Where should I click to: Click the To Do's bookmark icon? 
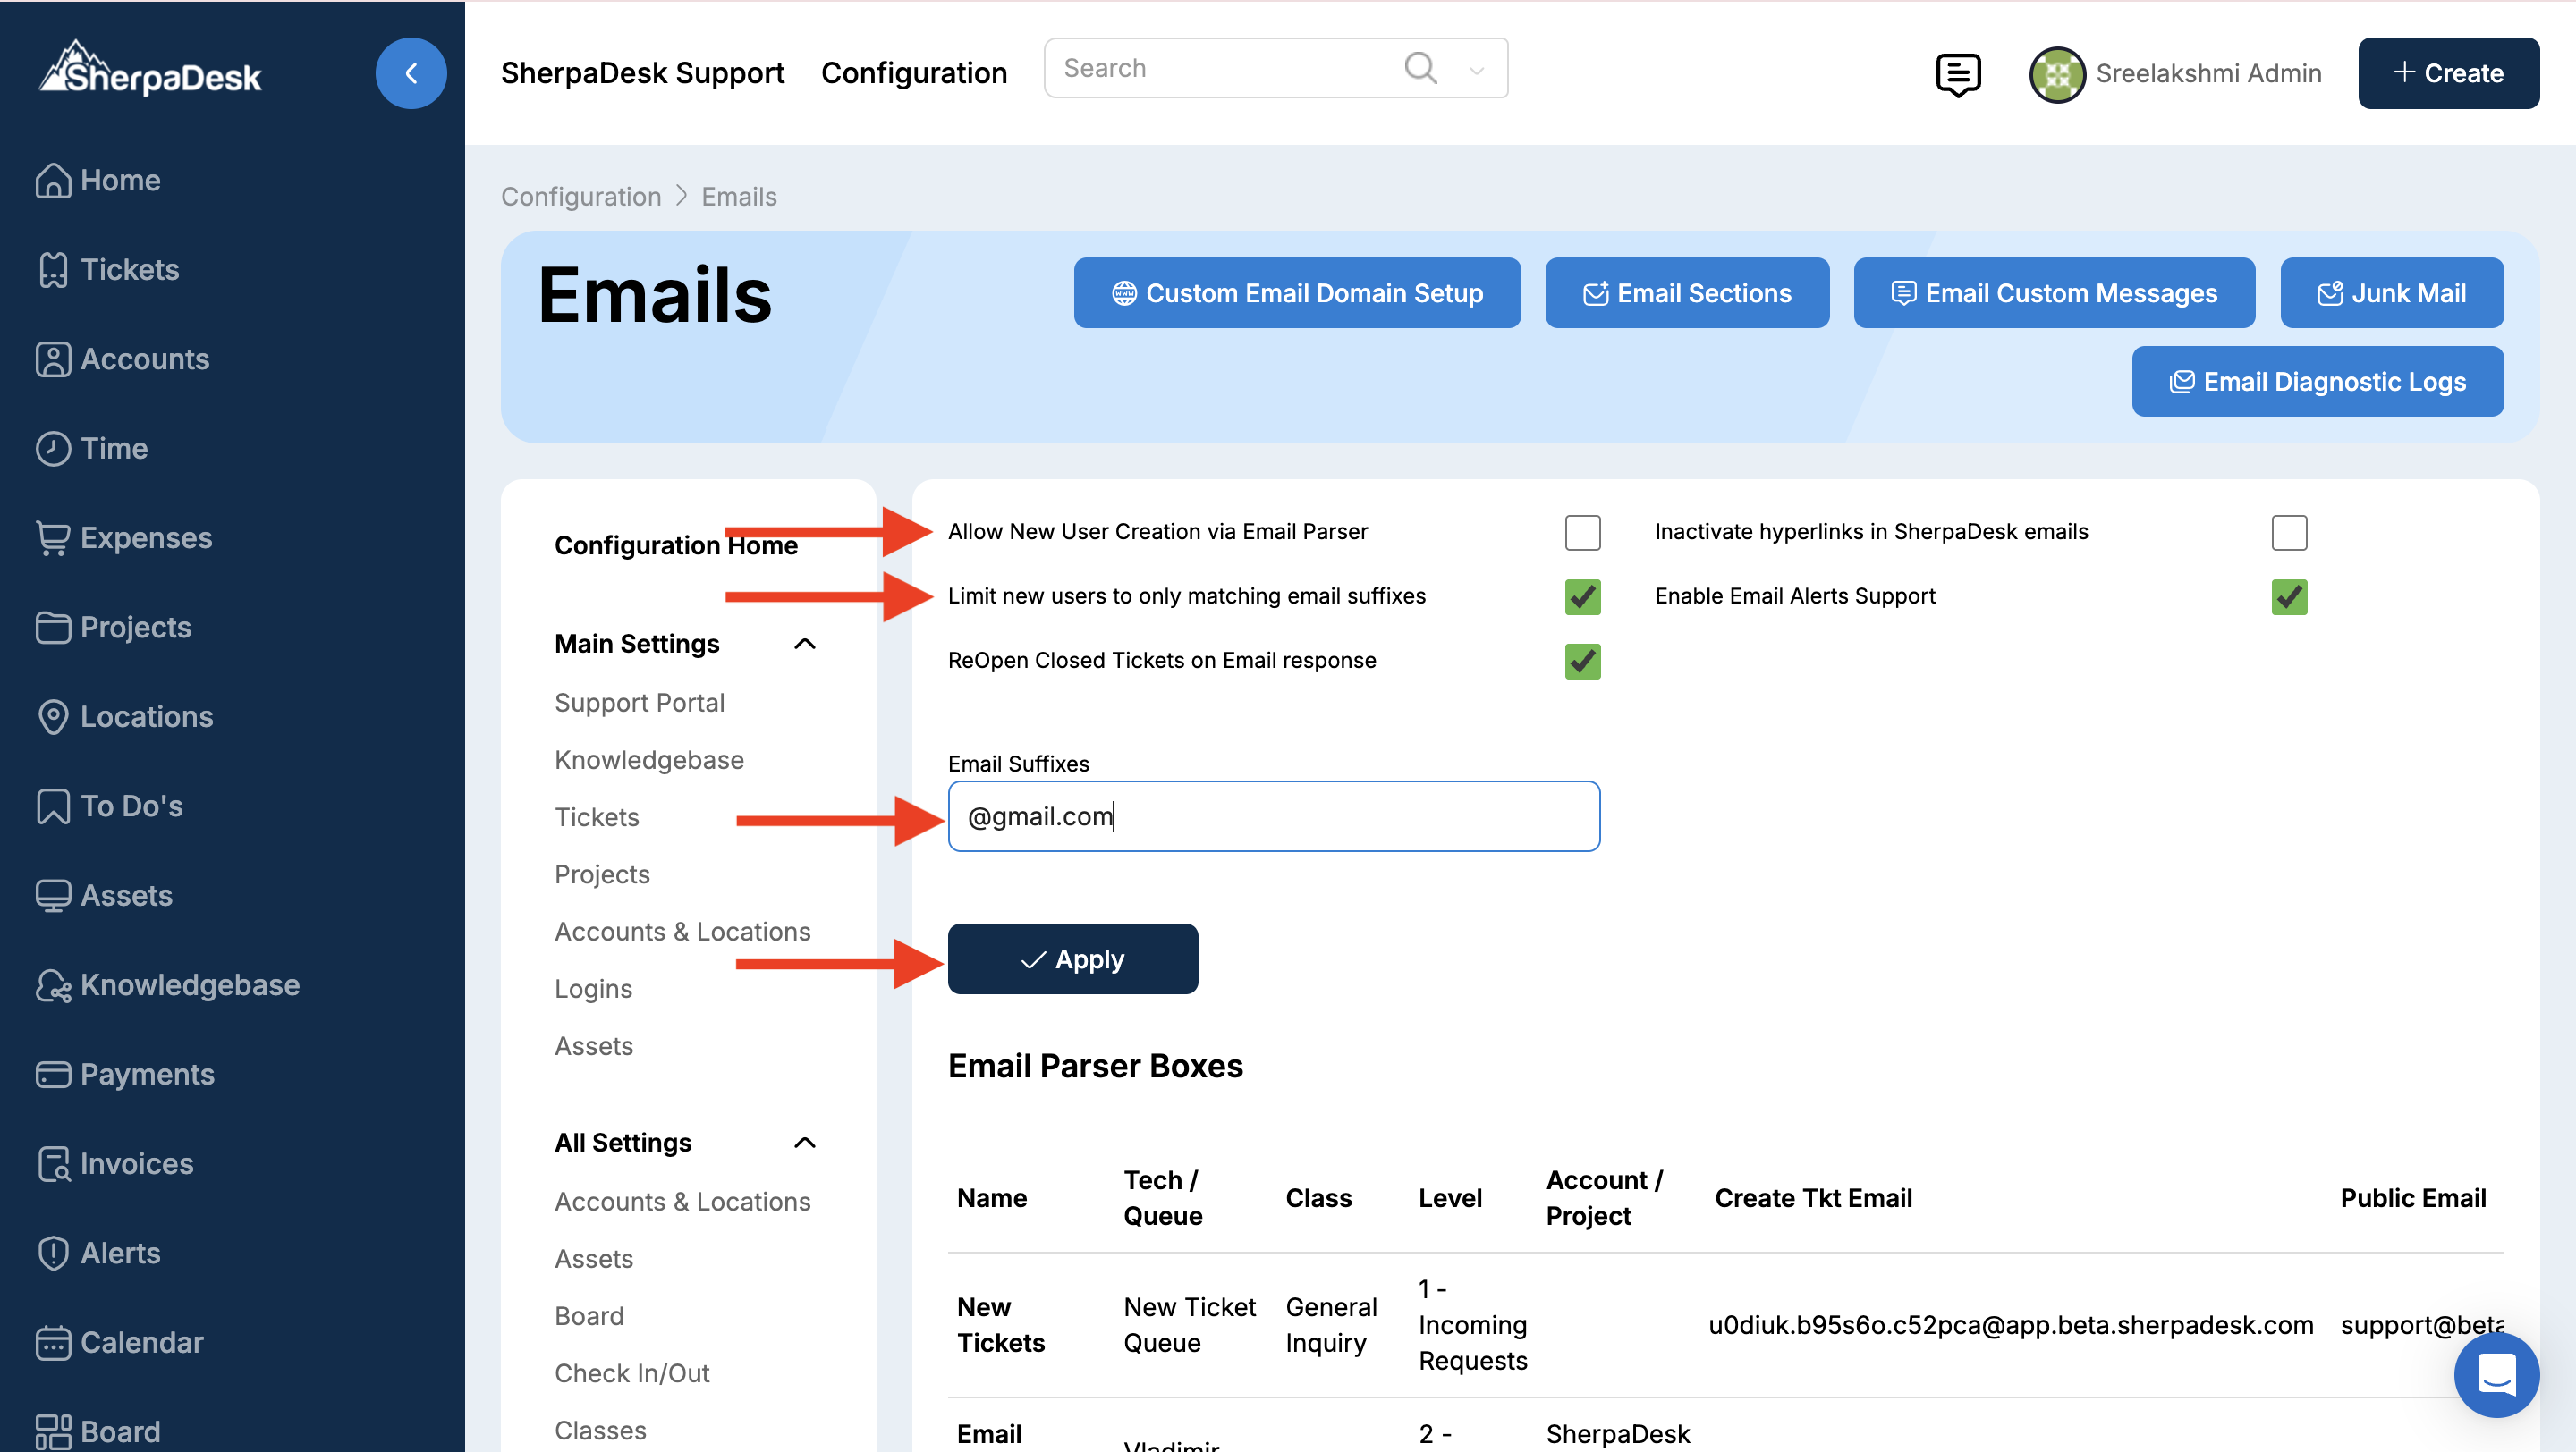click(x=53, y=806)
